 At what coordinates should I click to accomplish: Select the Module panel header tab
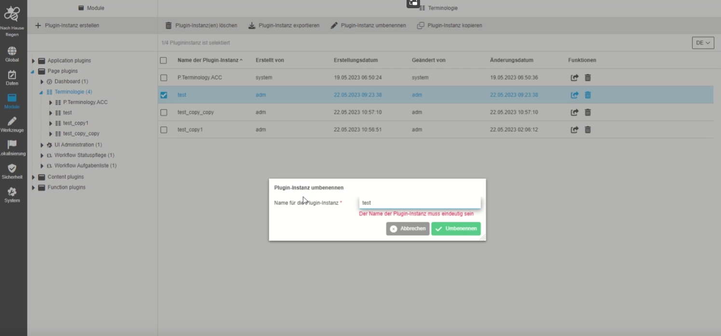(92, 8)
